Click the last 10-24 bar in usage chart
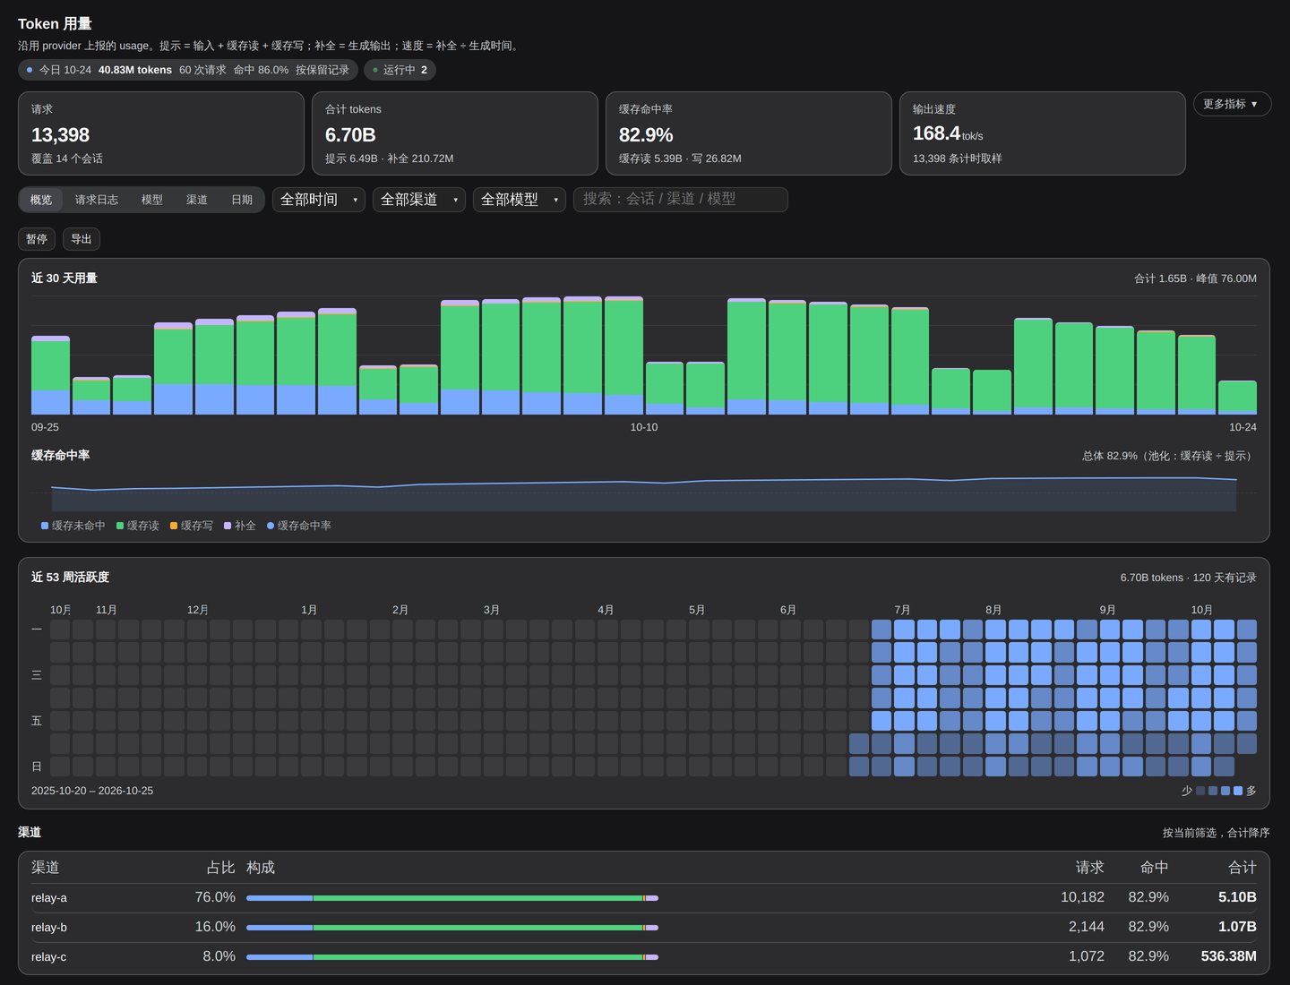This screenshot has height=985, width=1290. 1237,398
